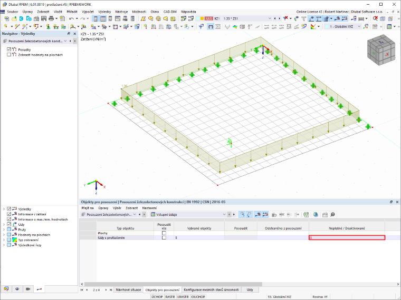This screenshot has width=401, height=300.
Task: Click the eye icon at Navigator bottom
Action: 17,289
